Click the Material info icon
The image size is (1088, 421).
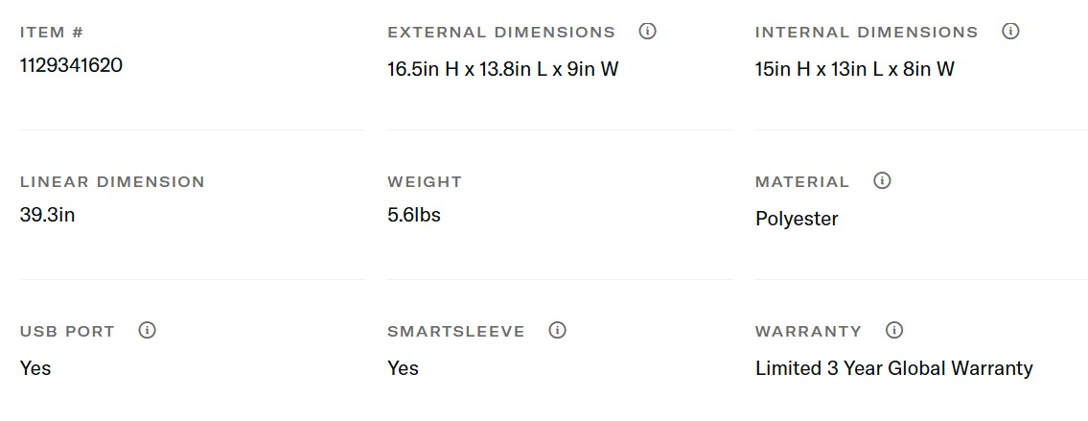click(x=882, y=181)
